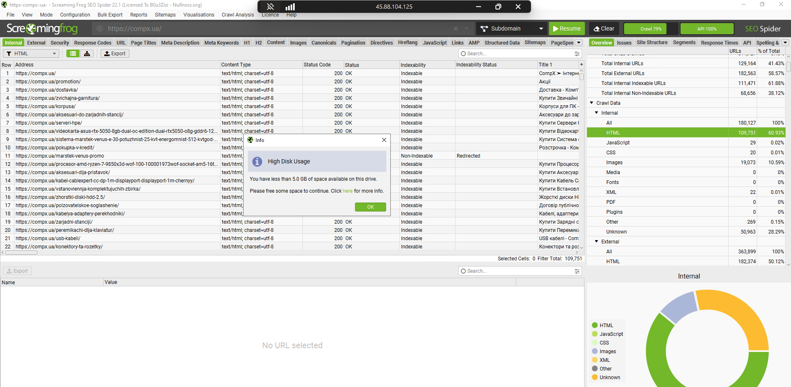This screenshot has height=387, width=791.
Task: Select the https://compx.ua/usb-kabeli/ row
Action: click(x=290, y=238)
